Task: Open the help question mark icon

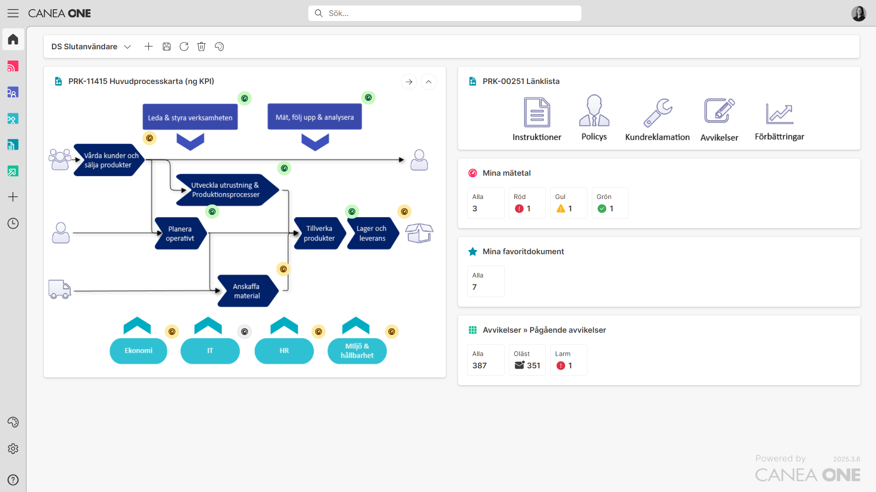Action: pyautogui.click(x=13, y=480)
